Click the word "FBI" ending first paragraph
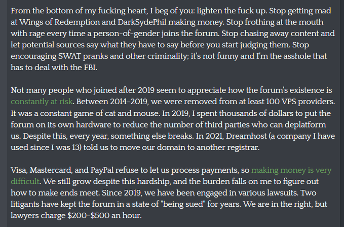This screenshot has height=227, width=344. click(90, 68)
